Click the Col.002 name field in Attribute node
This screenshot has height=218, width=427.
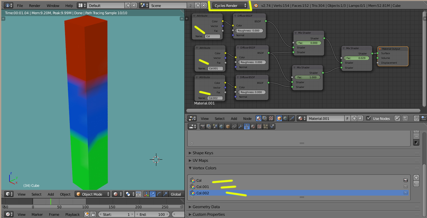(x=215, y=98)
